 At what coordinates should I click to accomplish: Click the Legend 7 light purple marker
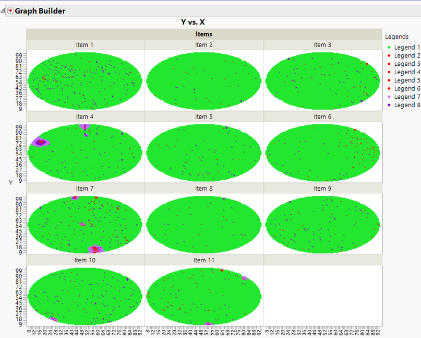(x=389, y=97)
